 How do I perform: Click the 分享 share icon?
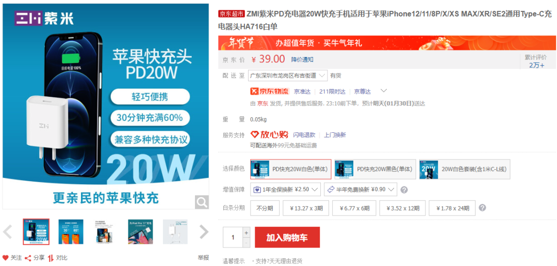pyautogui.click(x=28, y=257)
